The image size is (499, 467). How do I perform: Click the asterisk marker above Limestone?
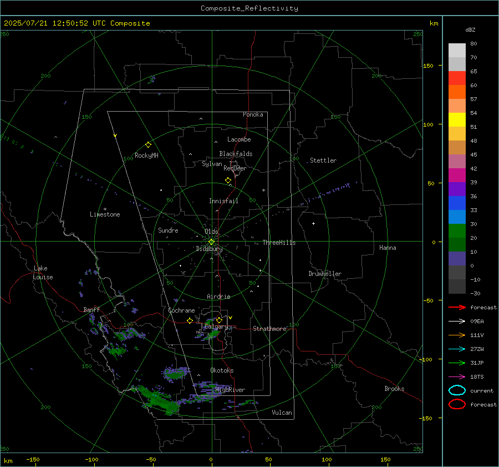[x=105, y=209]
